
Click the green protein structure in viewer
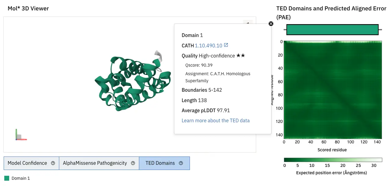pos(128,83)
